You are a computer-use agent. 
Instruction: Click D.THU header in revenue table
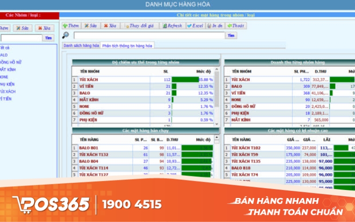pos(320,71)
